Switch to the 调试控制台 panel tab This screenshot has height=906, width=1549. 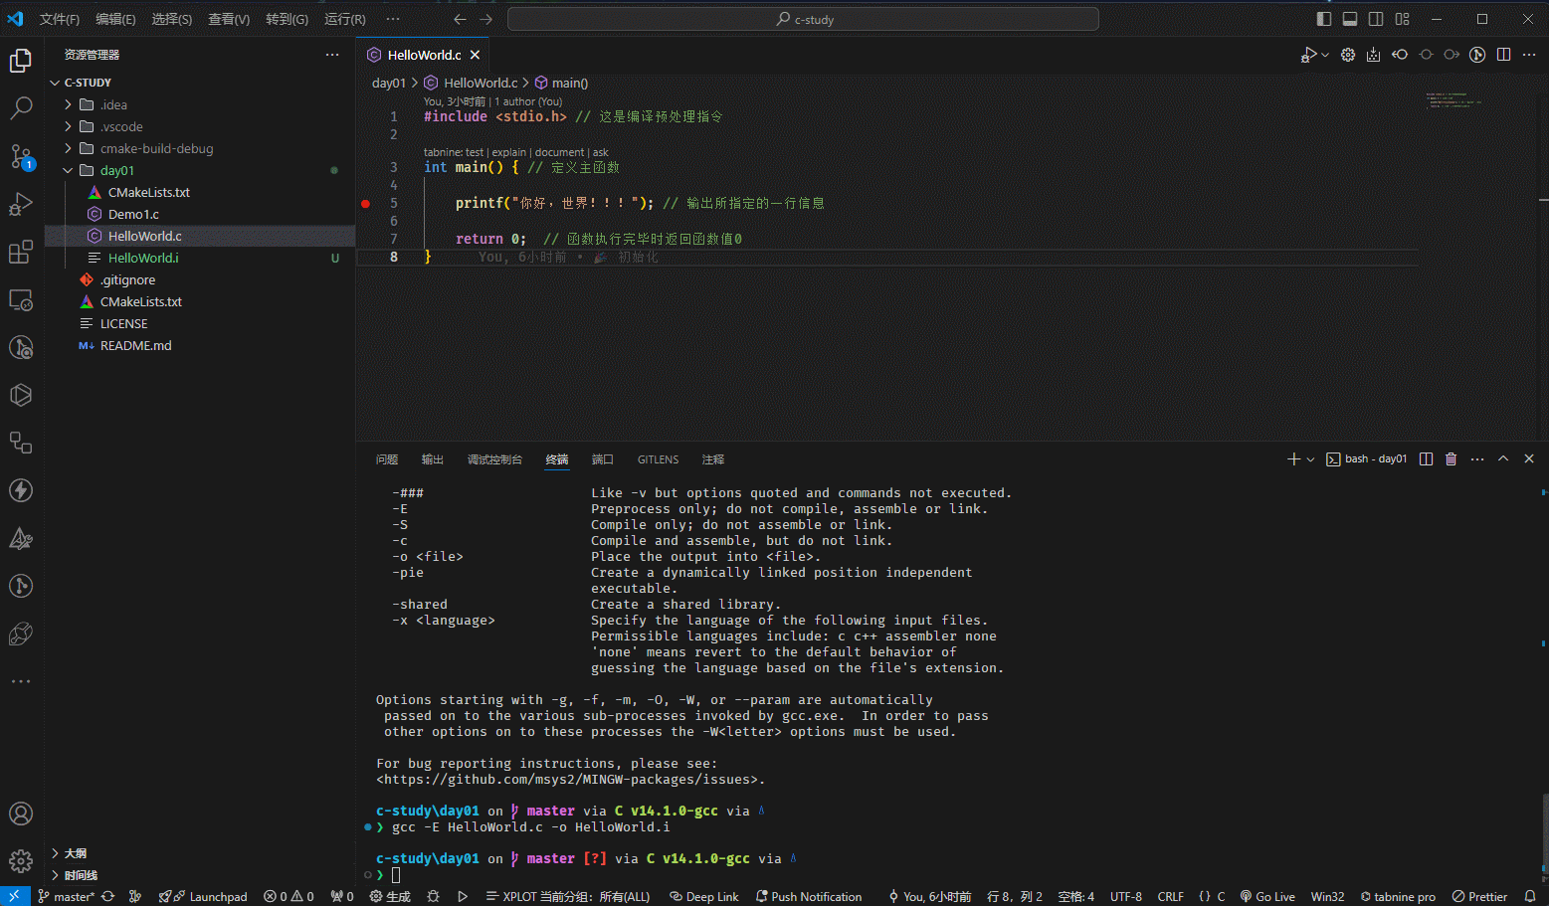494,459
